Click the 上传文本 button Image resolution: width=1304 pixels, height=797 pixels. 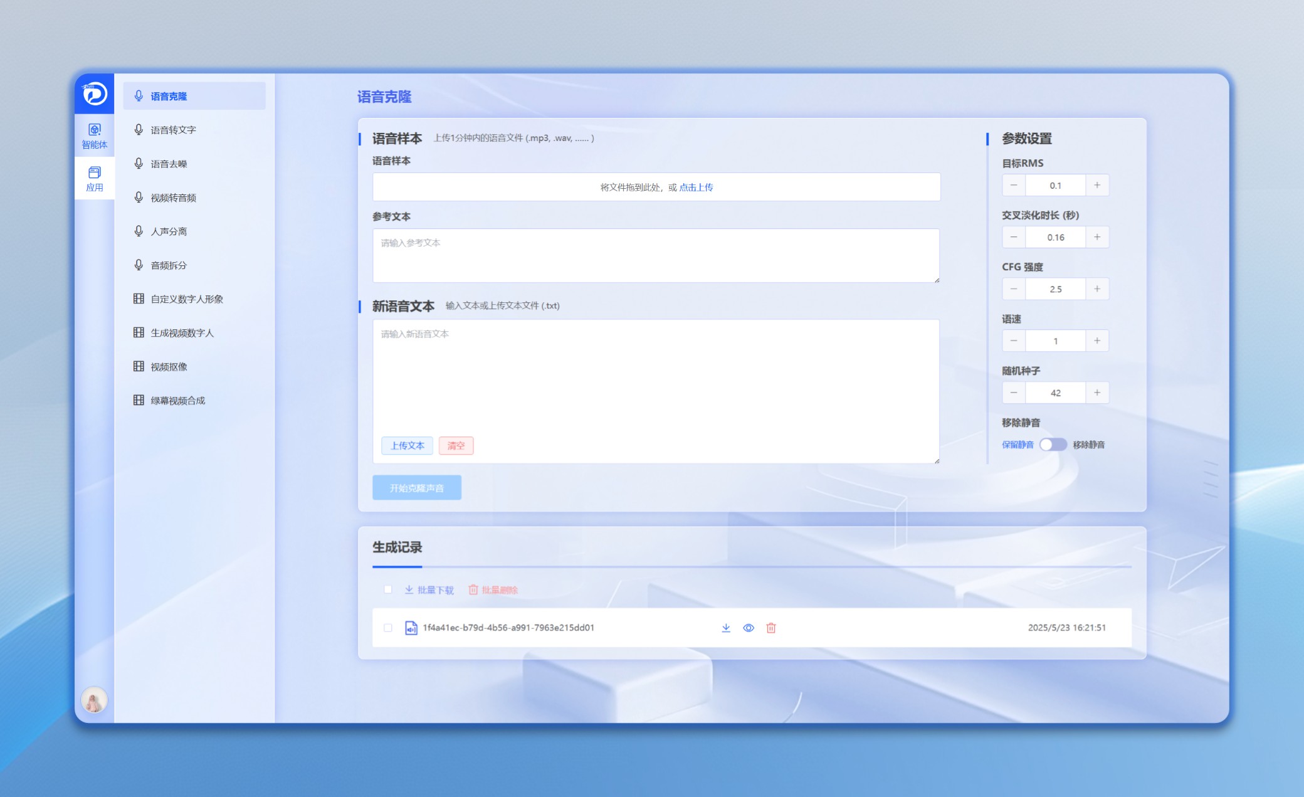tap(407, 446)
